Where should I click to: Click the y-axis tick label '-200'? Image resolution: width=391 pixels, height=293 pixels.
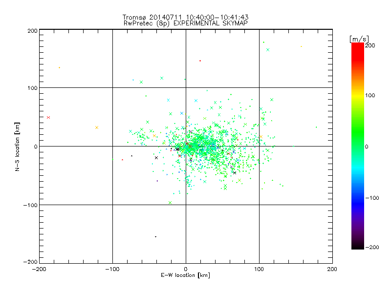tap(30, 262)
